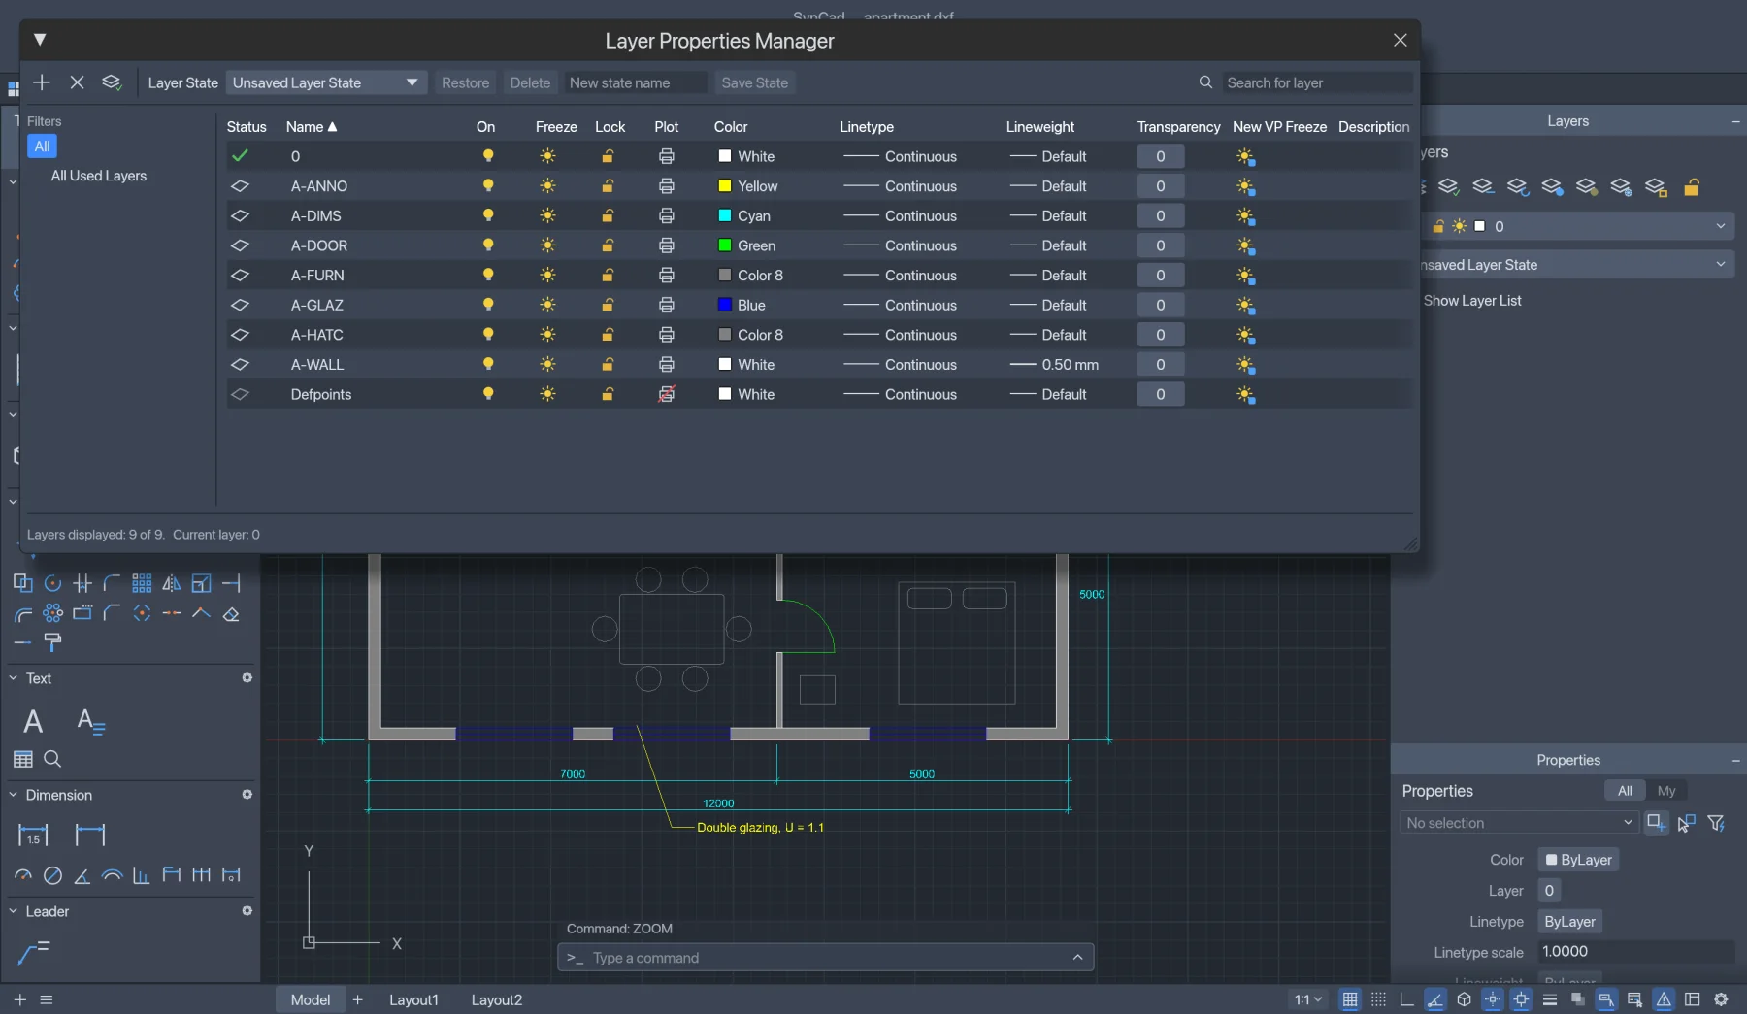Click the Type a command input

point(826,958)
